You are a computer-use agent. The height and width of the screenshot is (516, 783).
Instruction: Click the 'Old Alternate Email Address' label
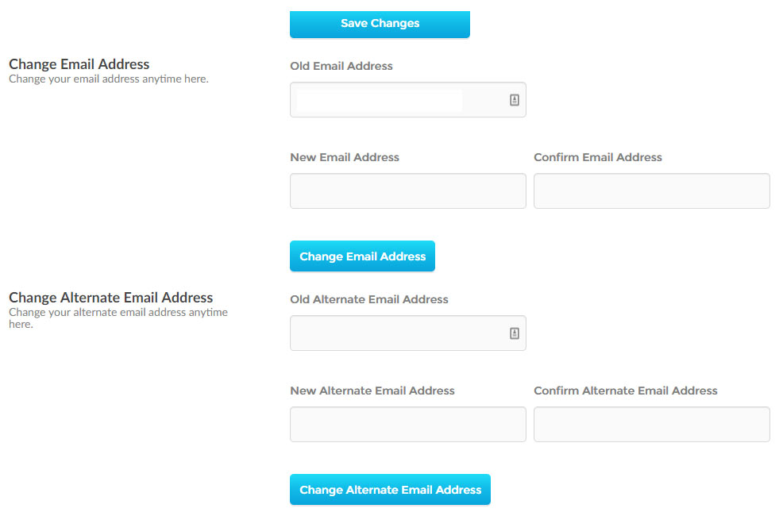click(x=369, y=299)
